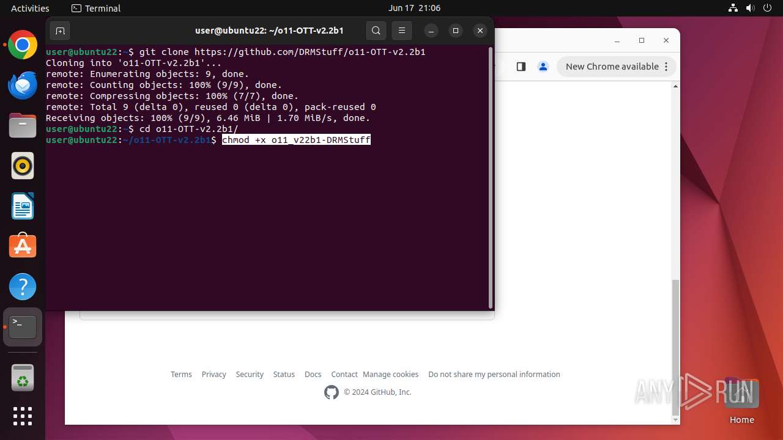The width and height of the screenshot is (783, 440).
Task: Open the clock showing Jun 17 21:06
Action: click(414, 8)
